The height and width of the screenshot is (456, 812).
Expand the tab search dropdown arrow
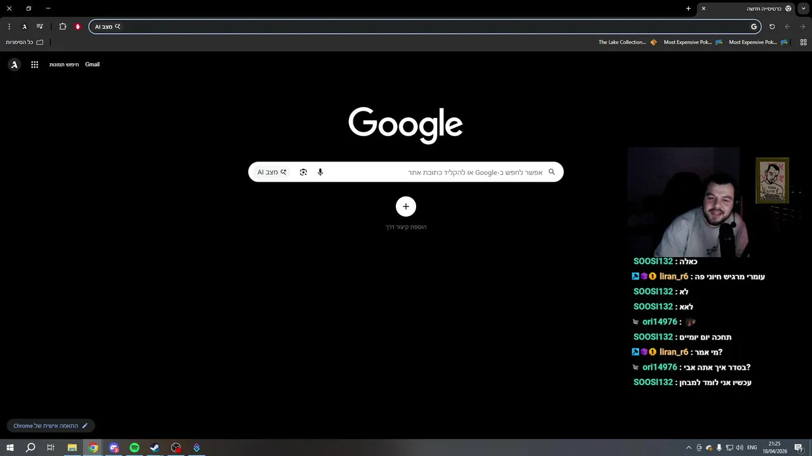(x=804, y=8)
